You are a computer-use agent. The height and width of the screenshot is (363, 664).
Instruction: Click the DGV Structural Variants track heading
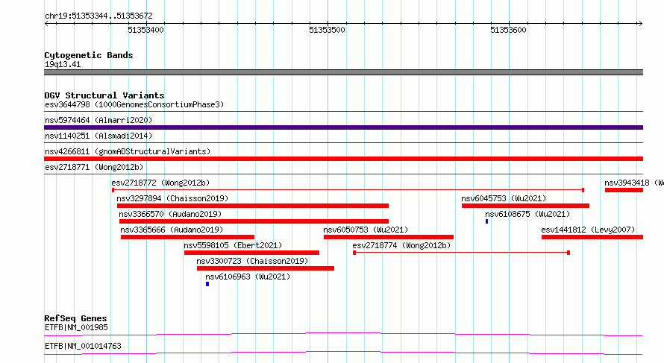click(x=104, y=95)
